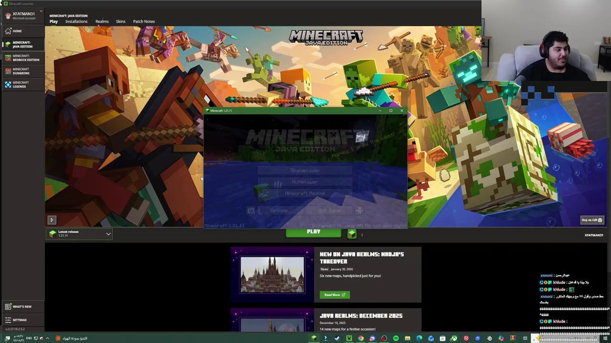
Task: Open Spotify from the taskbar
Action: pos(396,338)
